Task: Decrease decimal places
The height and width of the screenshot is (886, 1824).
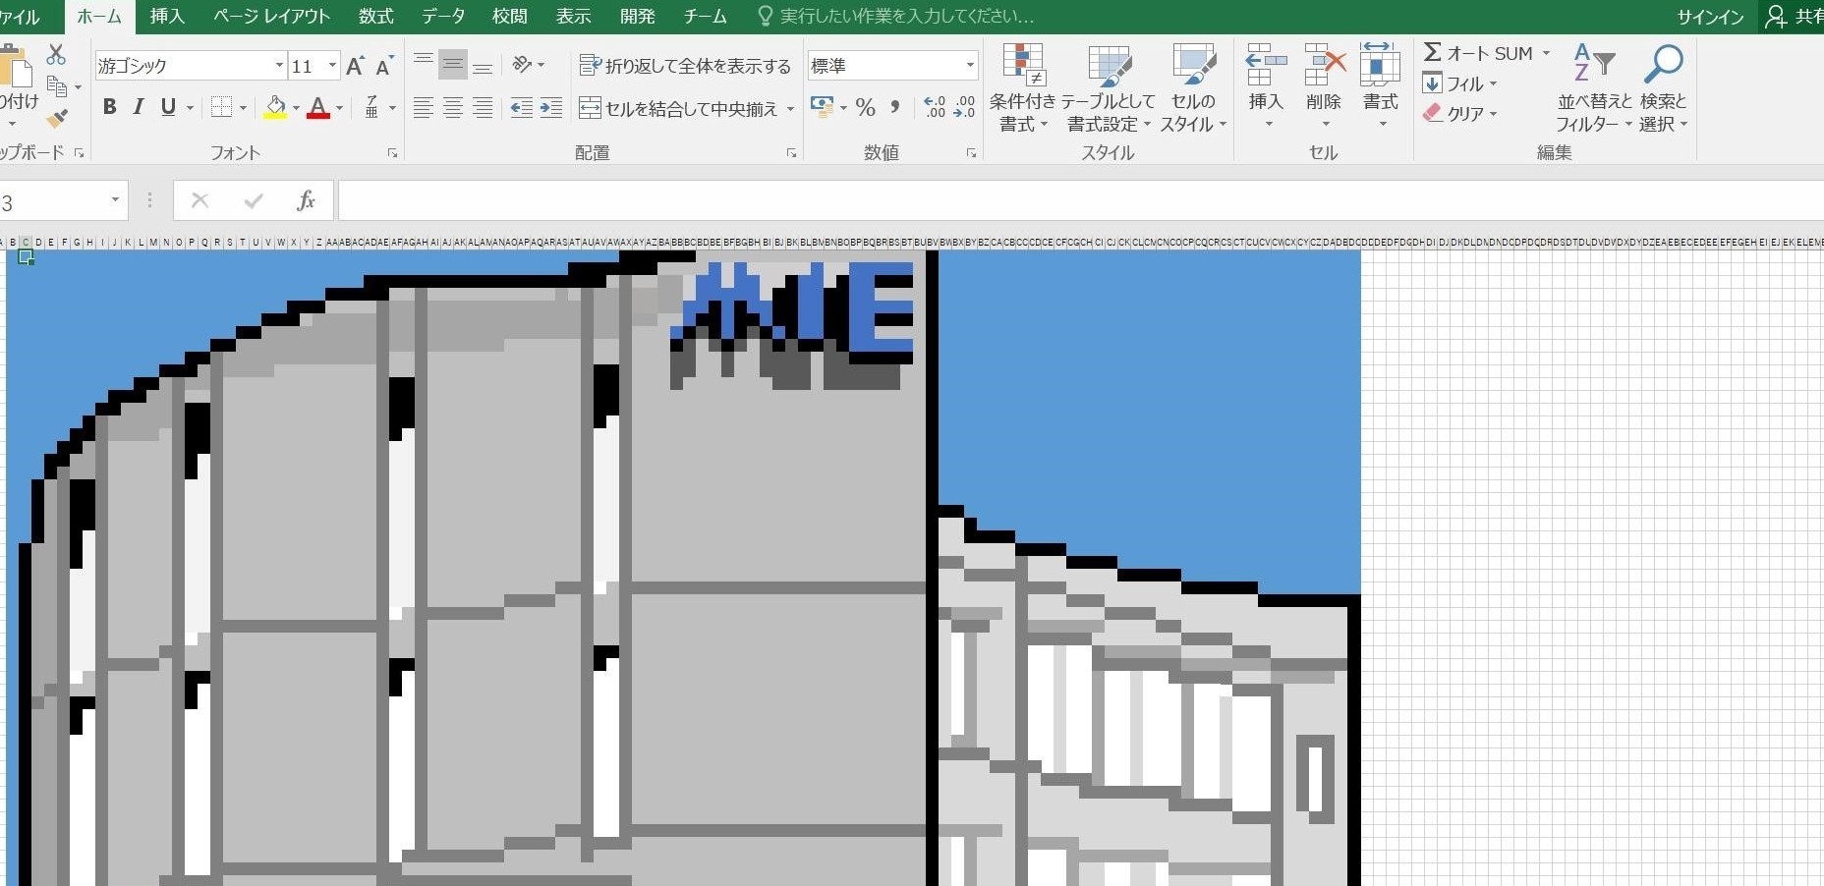Action: click(x=965, y=107)
